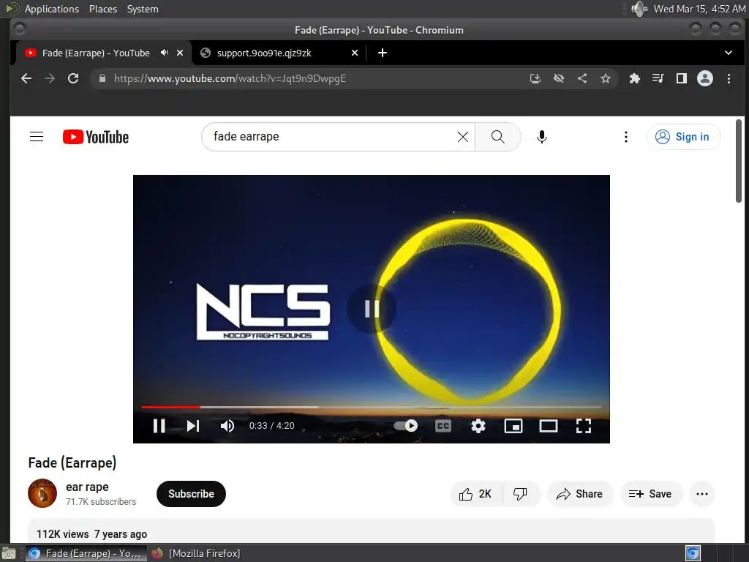Open more actions ellipsis button
The image size is (749, 562).
702,494
